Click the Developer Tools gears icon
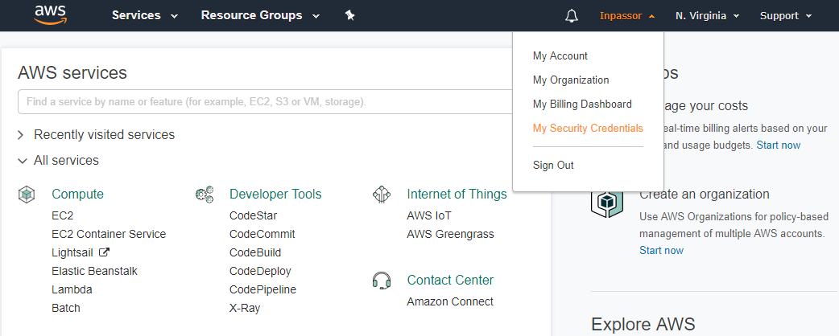Image resolution: width=839 pixels, height=336 pixels. 205,194
